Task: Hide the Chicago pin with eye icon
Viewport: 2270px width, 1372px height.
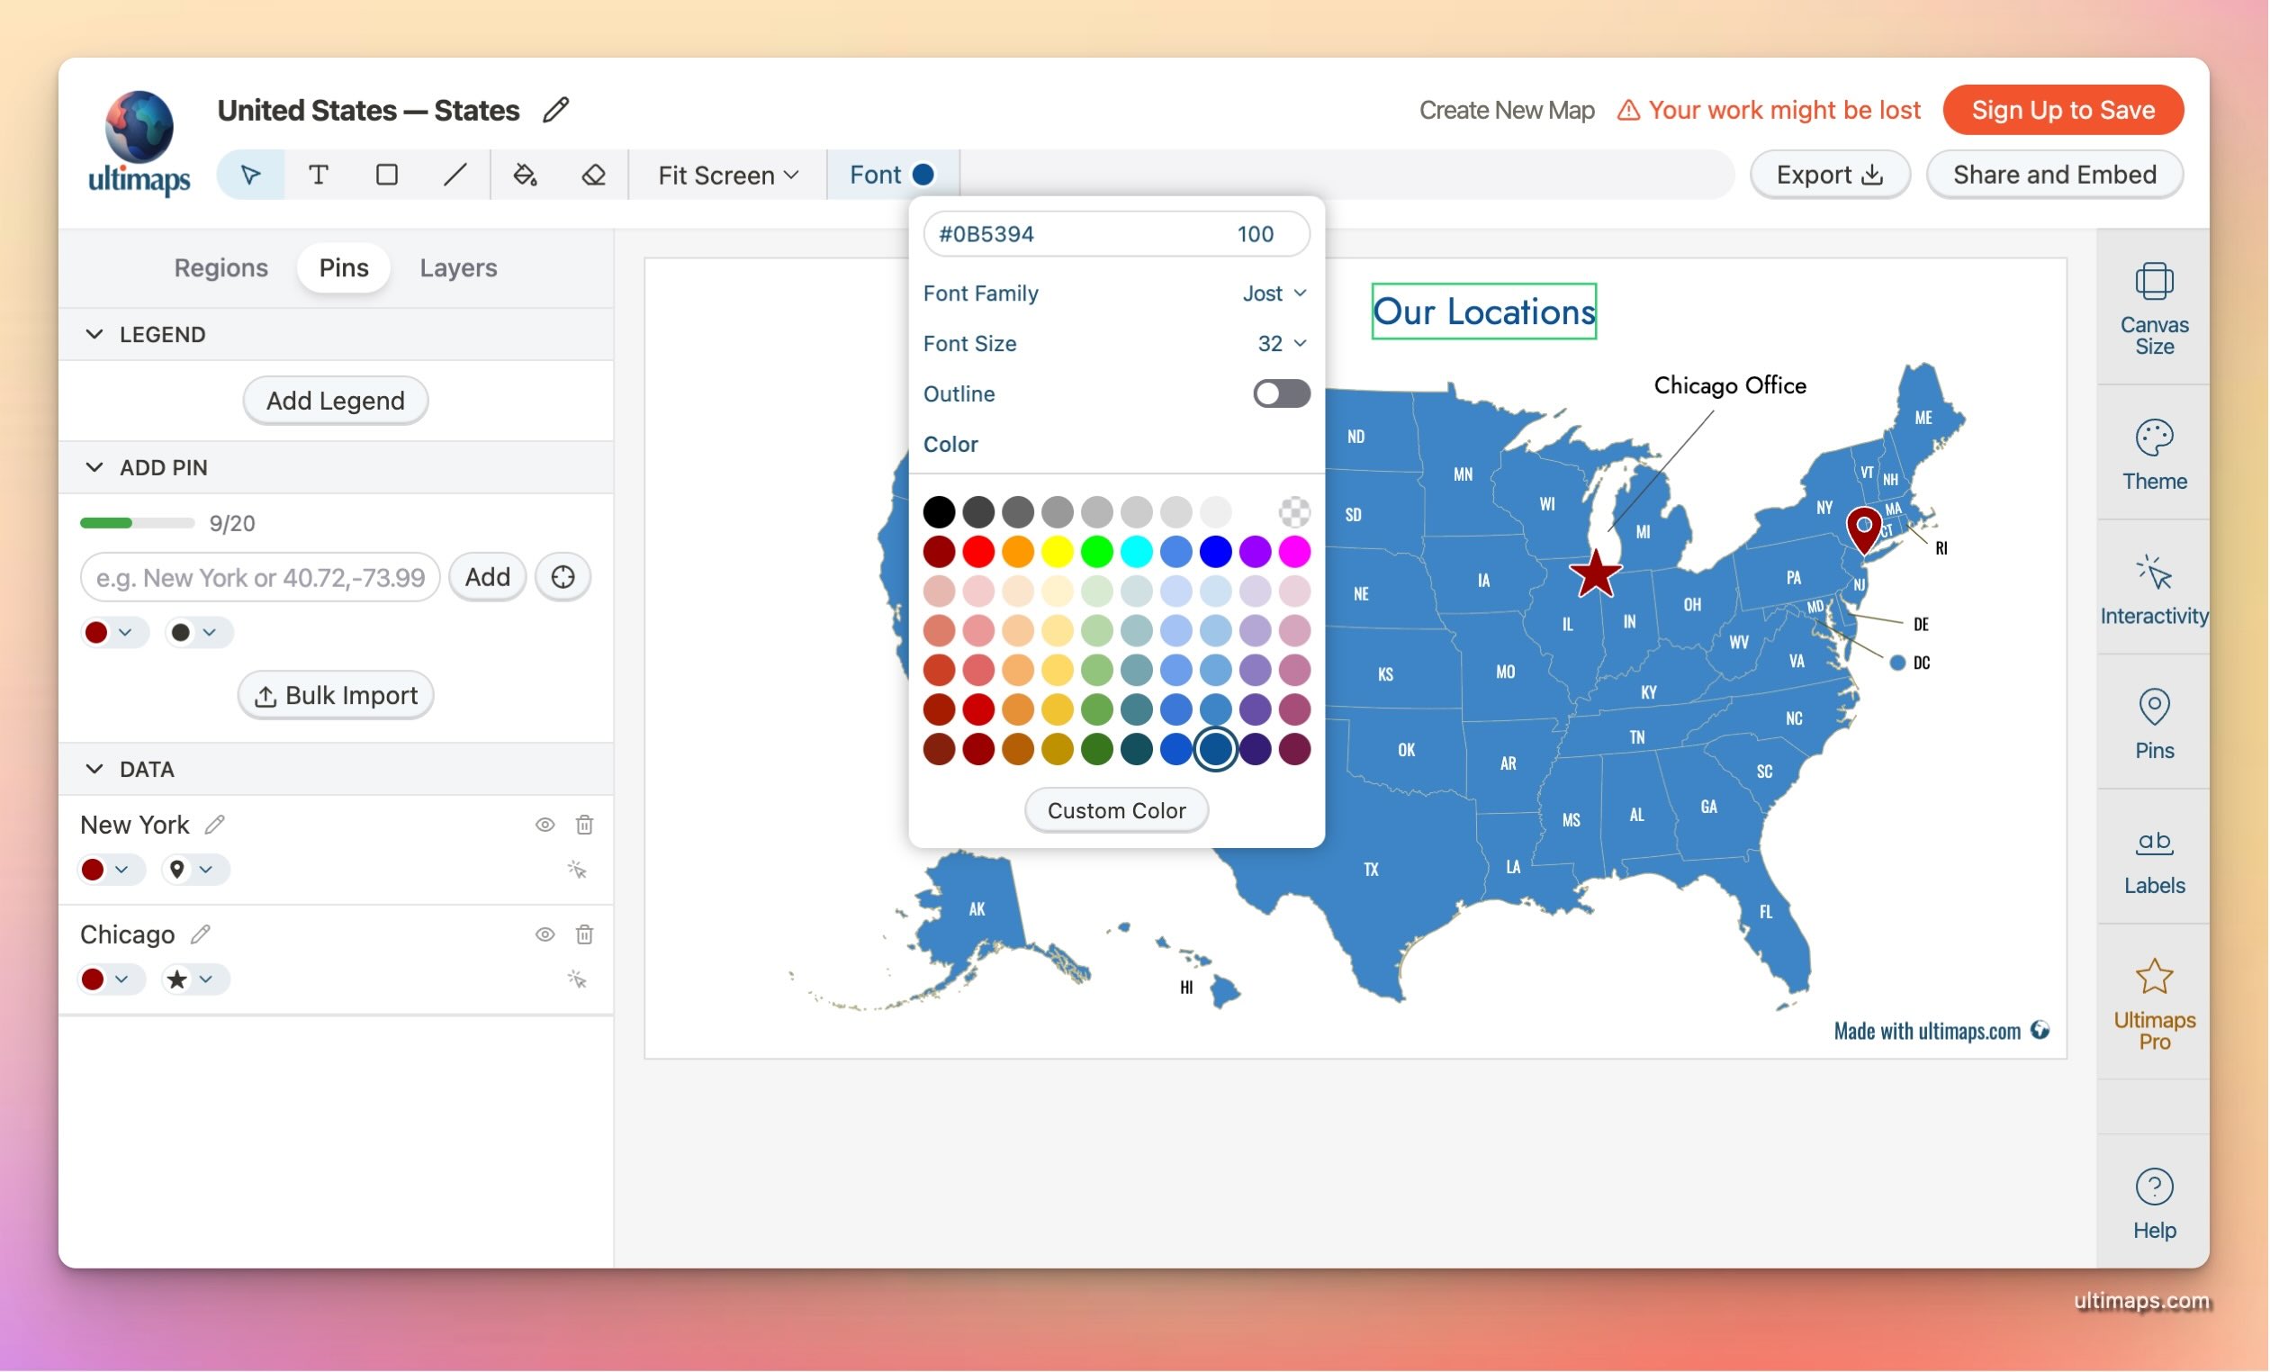Action: [545, 934]
